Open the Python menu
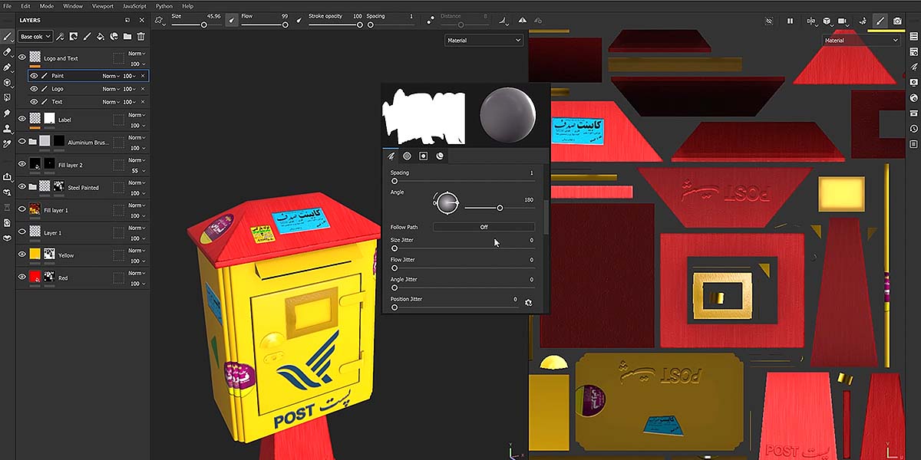 [x=164, y=6]
